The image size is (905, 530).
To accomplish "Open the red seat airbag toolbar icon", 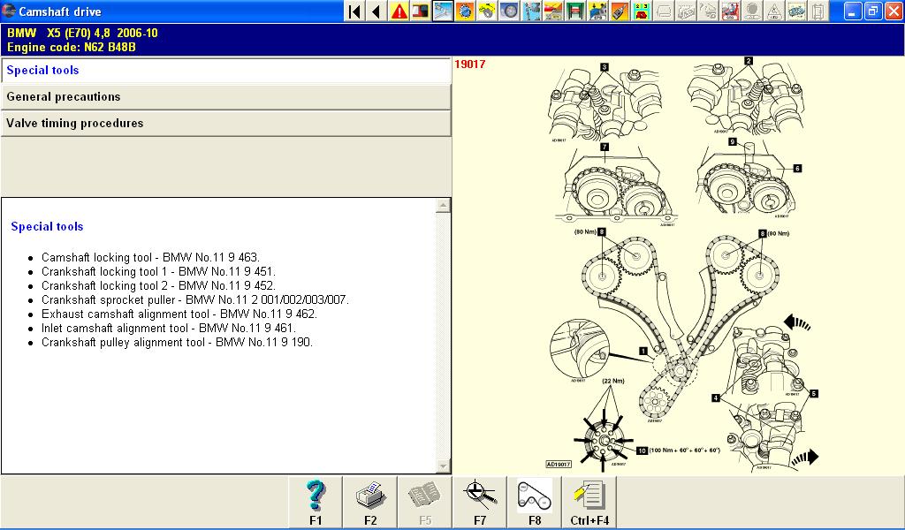I will point(729,11).
